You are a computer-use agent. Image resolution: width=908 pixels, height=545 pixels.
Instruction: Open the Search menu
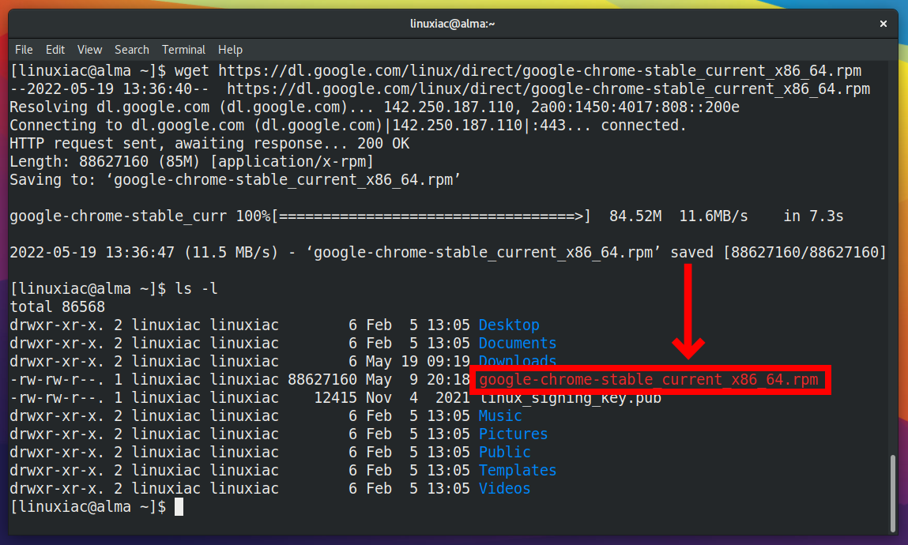[131, 50]
